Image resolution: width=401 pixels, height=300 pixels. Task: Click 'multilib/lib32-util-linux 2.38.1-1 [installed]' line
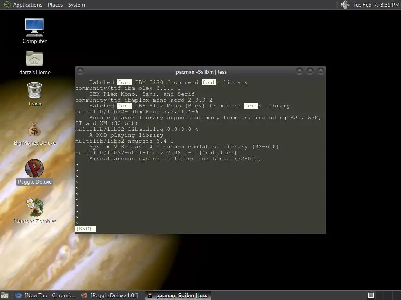point(156,153)
